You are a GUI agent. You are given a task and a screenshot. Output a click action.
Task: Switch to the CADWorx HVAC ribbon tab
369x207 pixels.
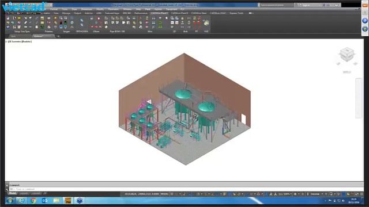(218, 13)
